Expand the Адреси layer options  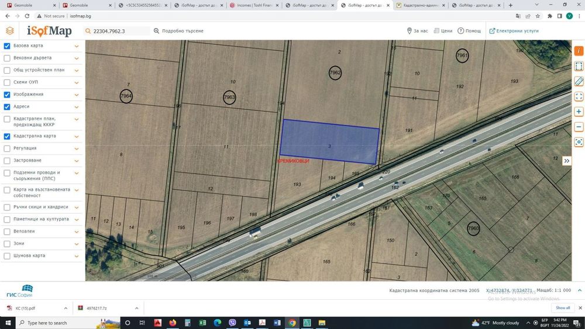point(77,108)
